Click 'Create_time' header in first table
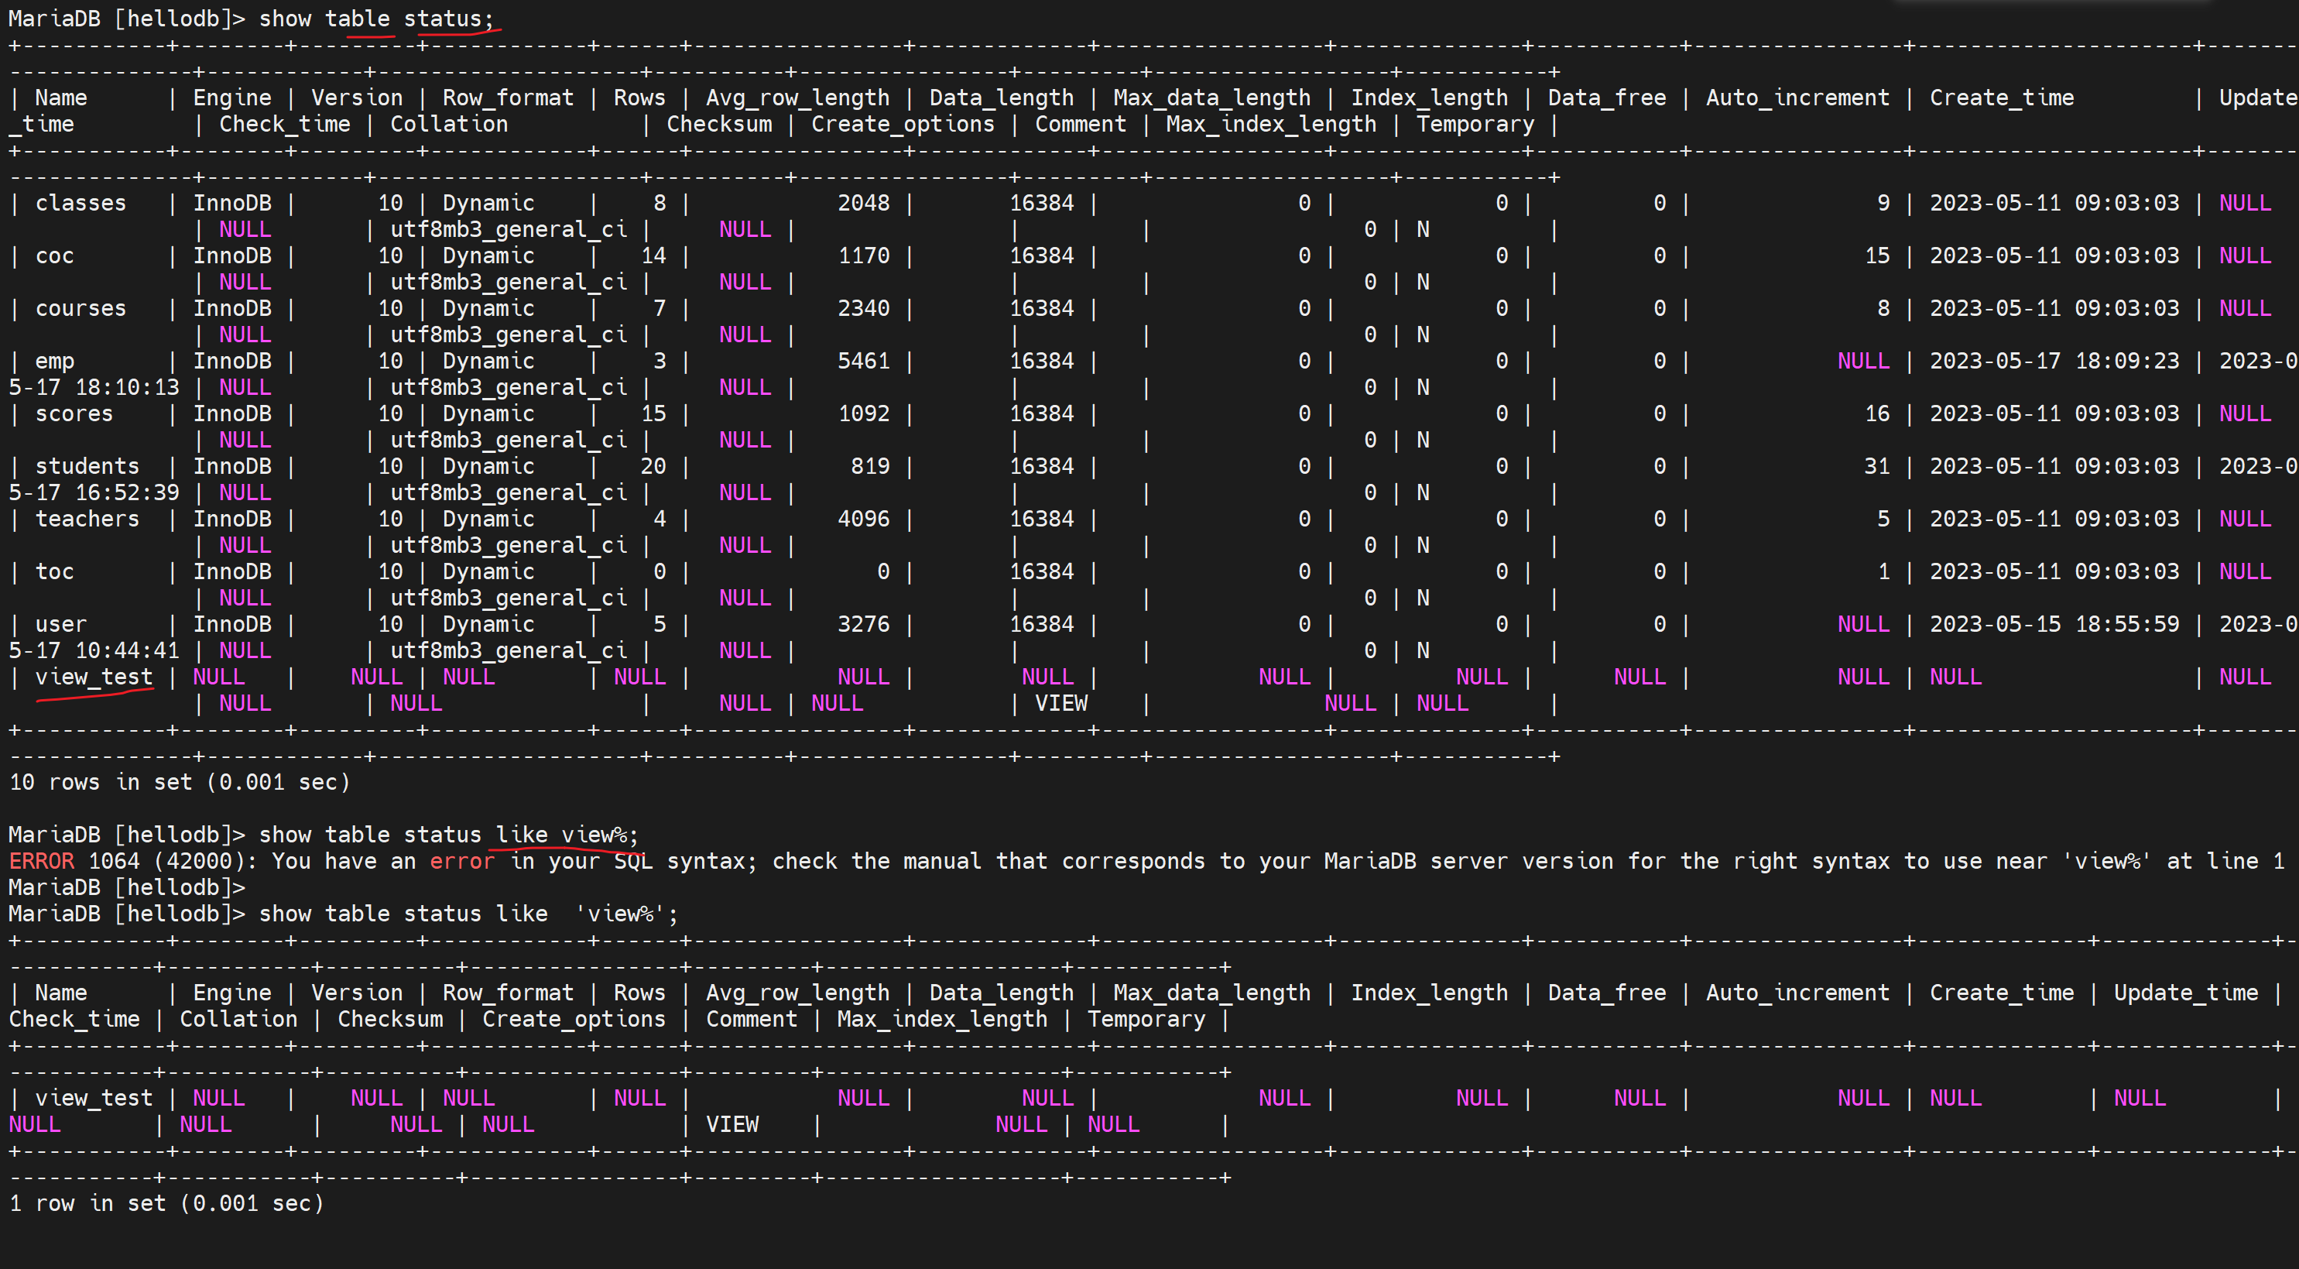The height and width of the screenshot is (1269, 2299). tap(2001, 98)
